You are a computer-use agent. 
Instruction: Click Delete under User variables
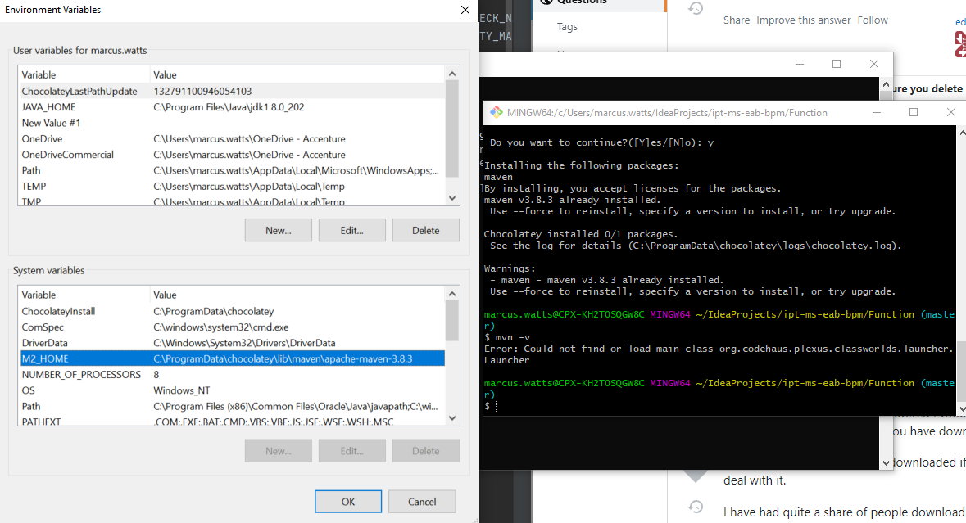[426, 230]
